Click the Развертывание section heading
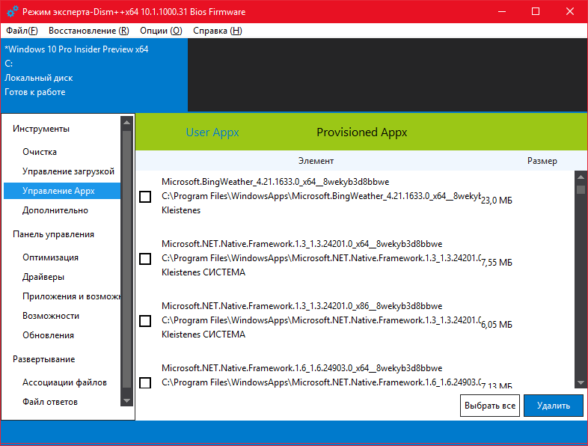588x446 pixels. pyautogui.click(x=44, y=359)
